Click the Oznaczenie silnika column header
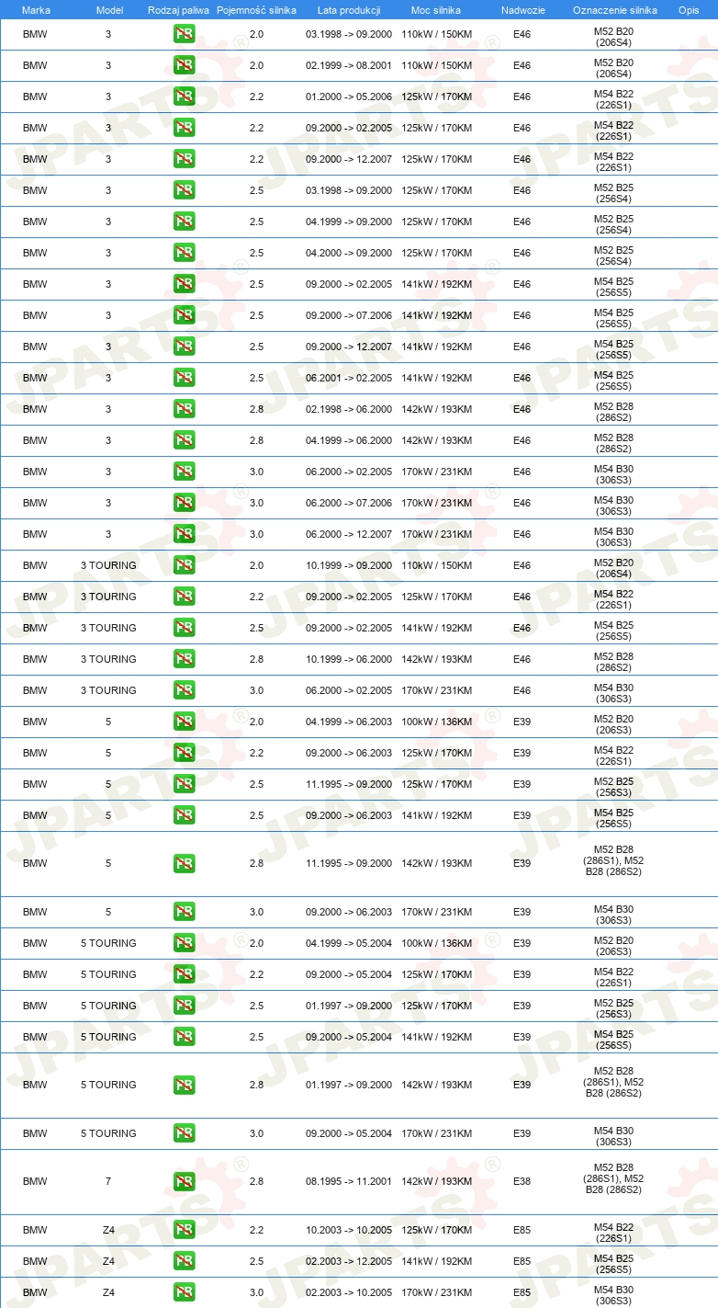 [614, 9]
